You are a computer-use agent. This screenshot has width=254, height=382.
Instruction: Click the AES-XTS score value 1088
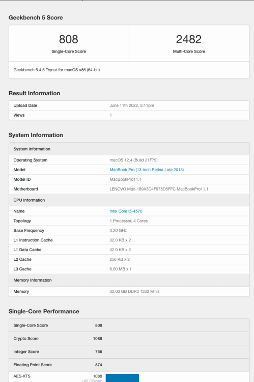coord(97,376)
